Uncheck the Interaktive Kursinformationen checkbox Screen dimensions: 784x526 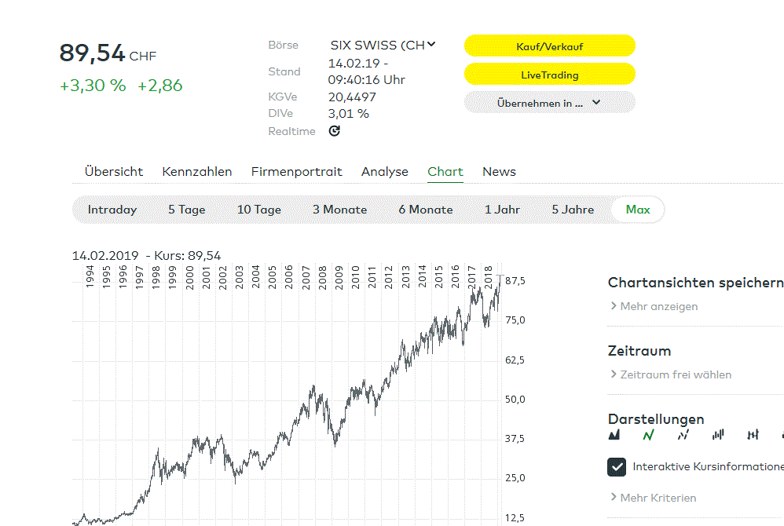617,467
